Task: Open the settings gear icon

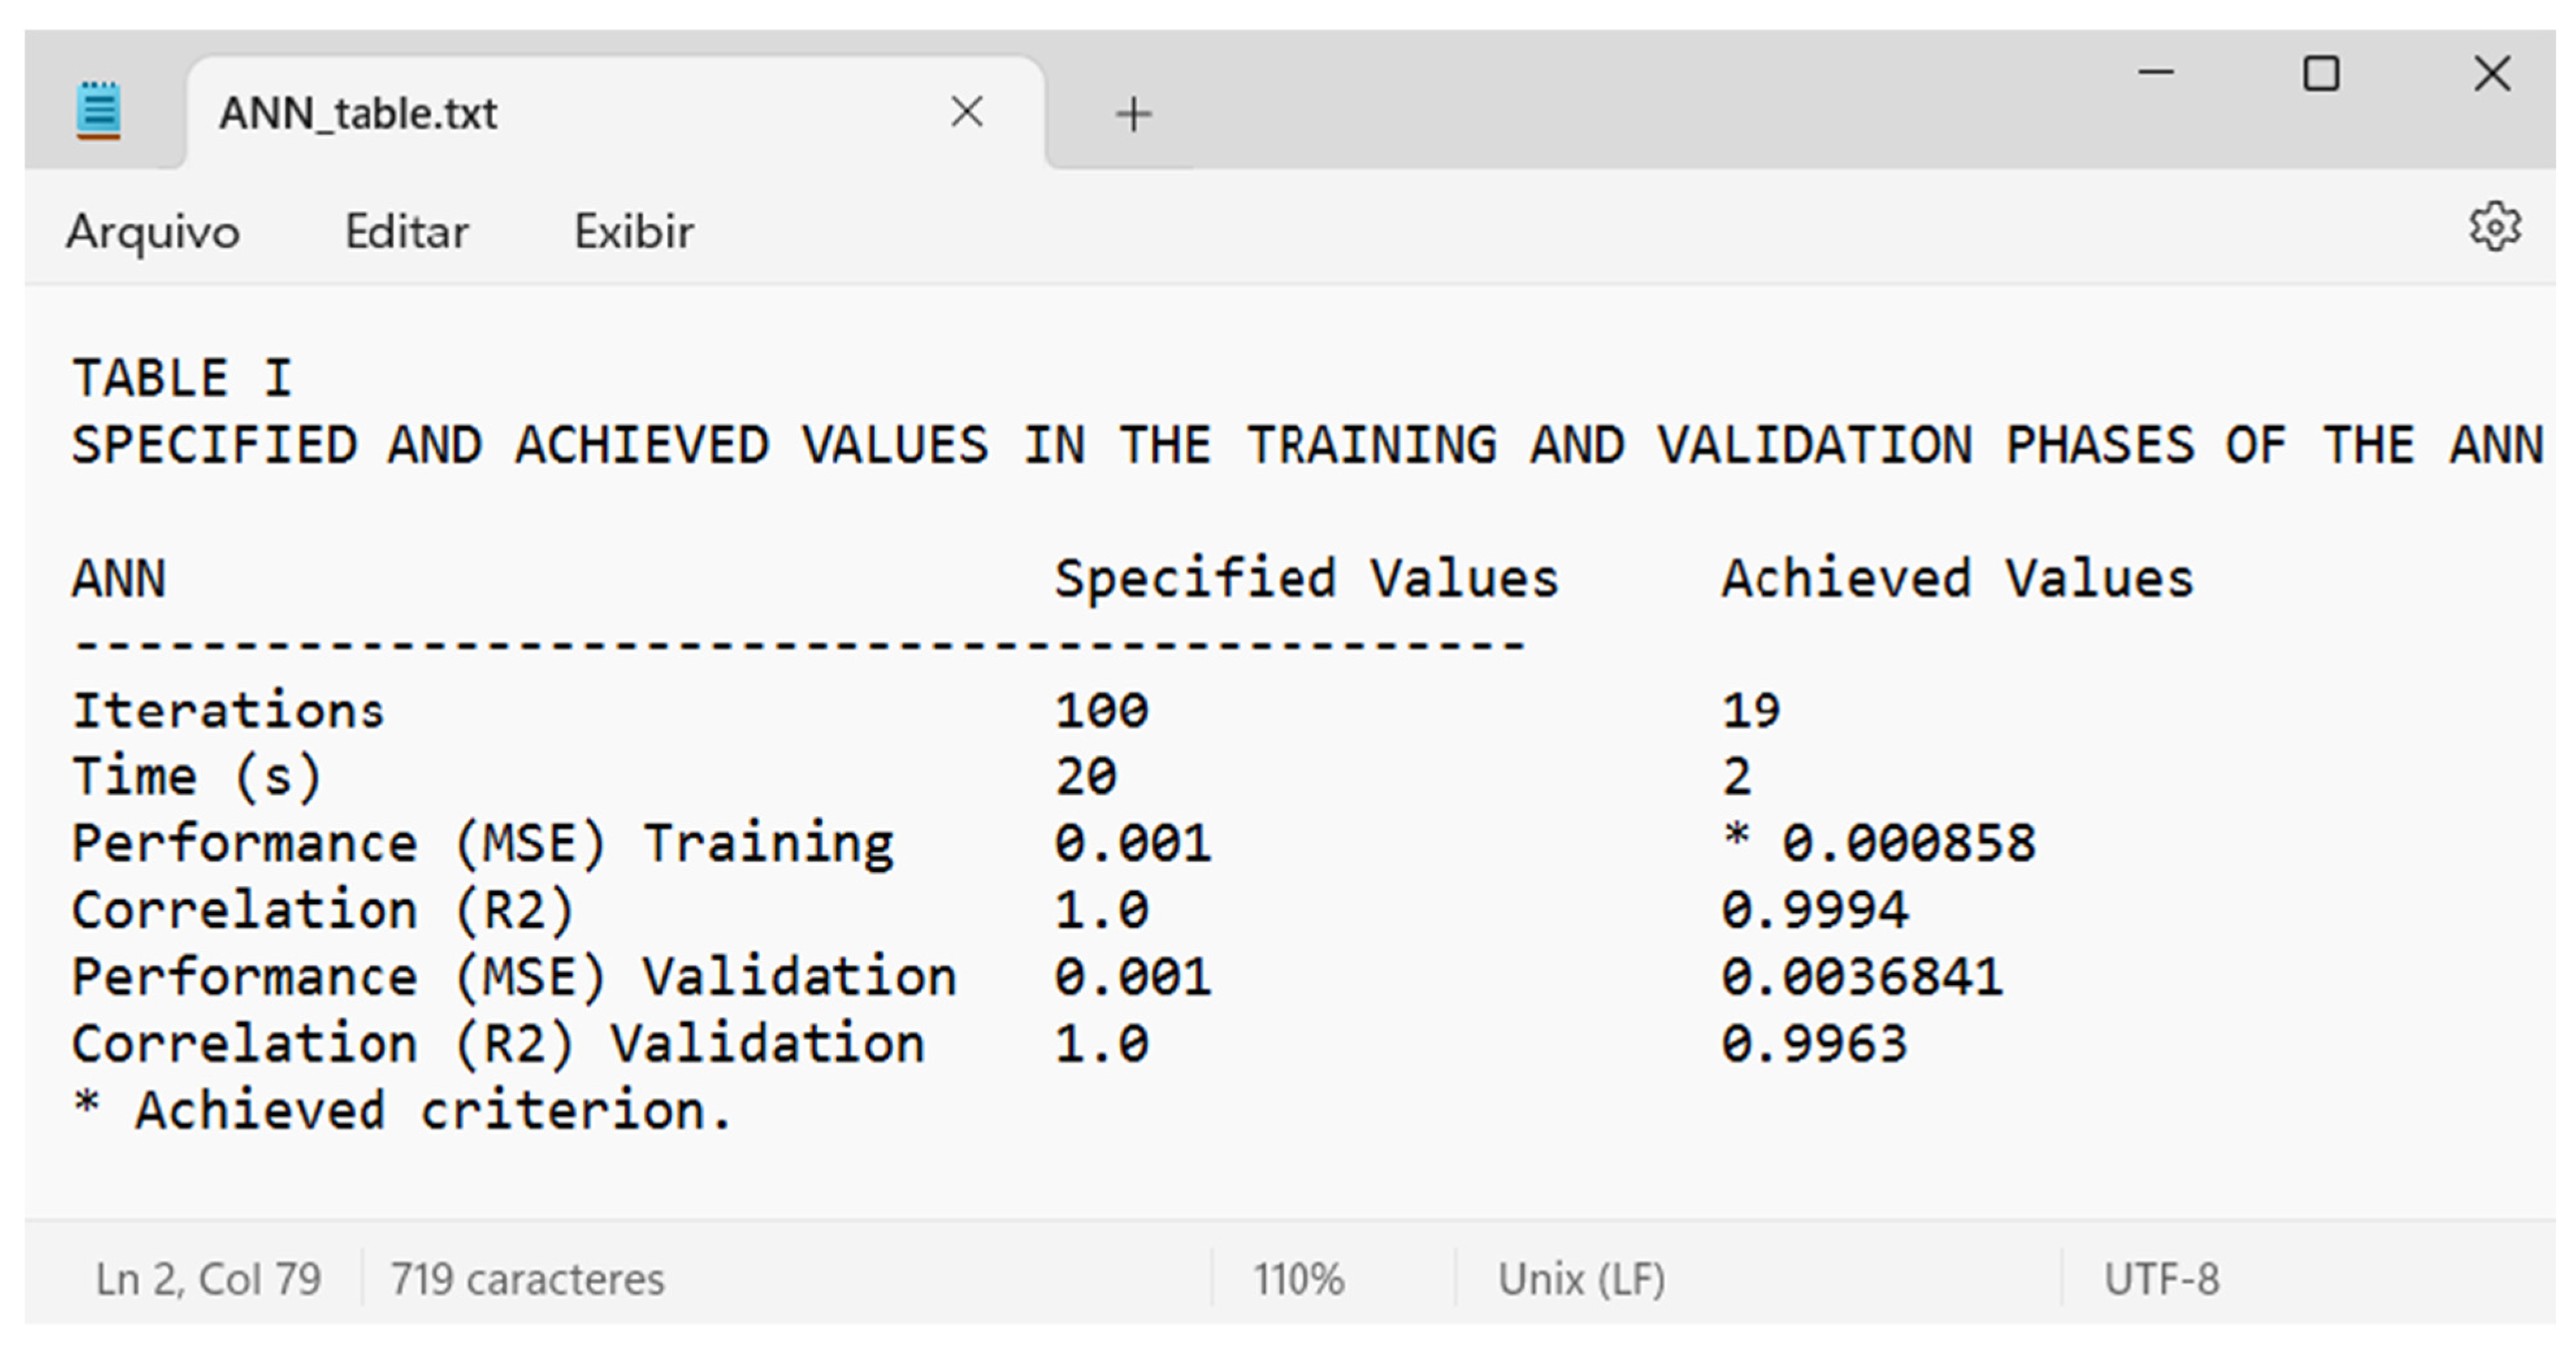Action: pos(2494,228)
